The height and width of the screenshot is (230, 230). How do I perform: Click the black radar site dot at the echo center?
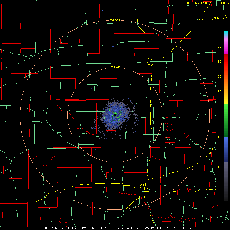115,115
